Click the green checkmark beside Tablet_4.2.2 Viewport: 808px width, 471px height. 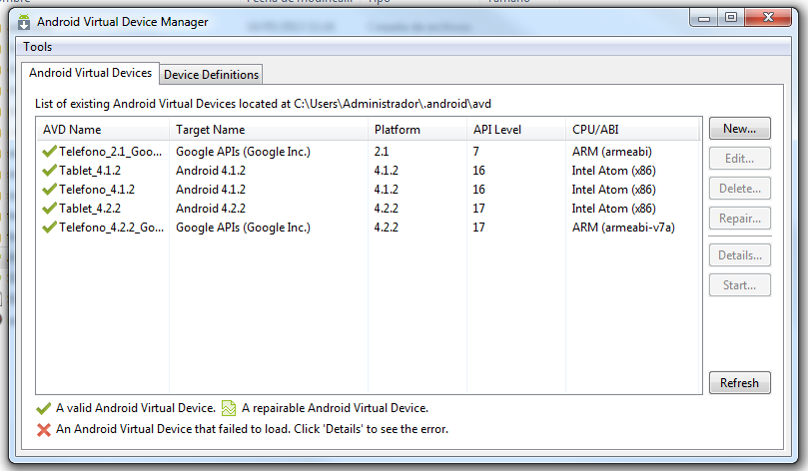(x=50, y=209)
